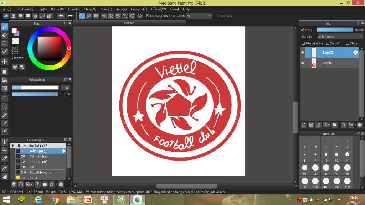The image size is (365, 205).
Task: Enable Khóa layer lock checkbox
Action: 348,43
